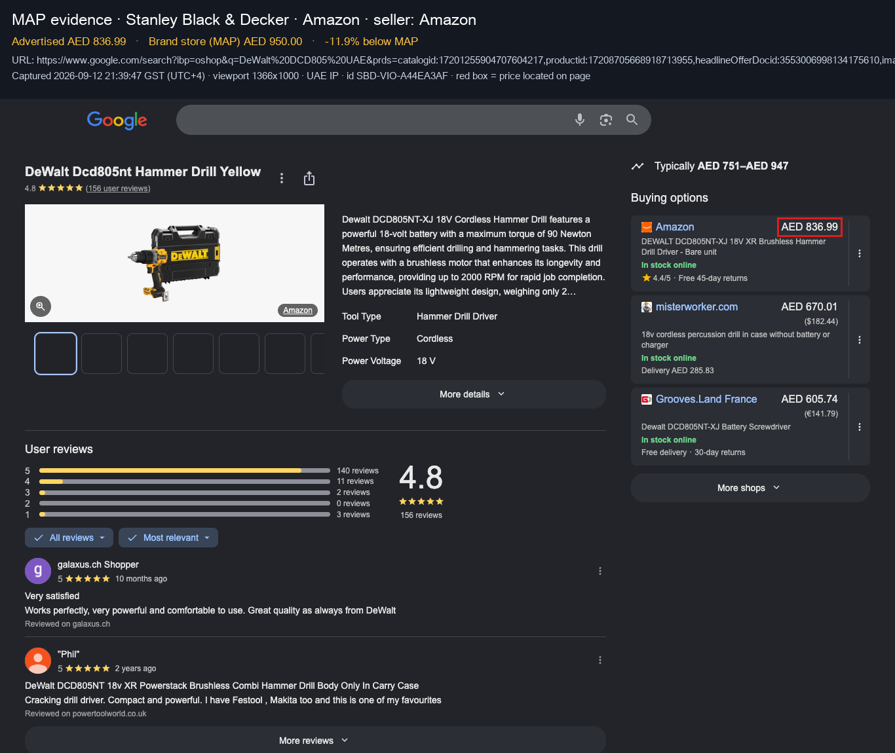This screenshot has height=753, width=895.
Task: Open the product title three-dot menu
Action: pos(282,178)
